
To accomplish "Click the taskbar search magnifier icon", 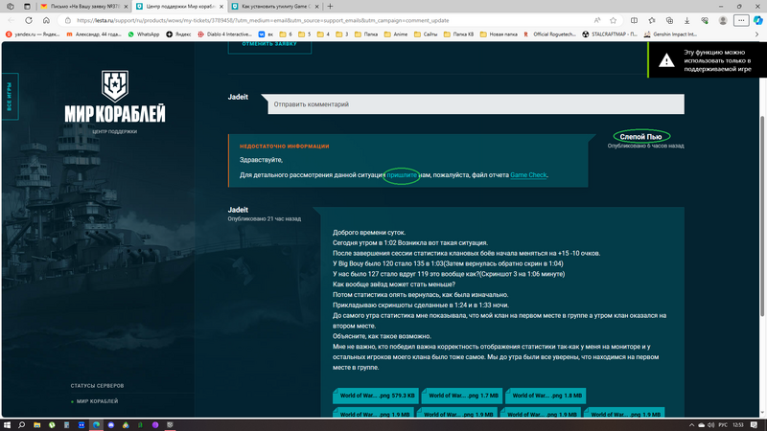I will [x=37, y=423].
